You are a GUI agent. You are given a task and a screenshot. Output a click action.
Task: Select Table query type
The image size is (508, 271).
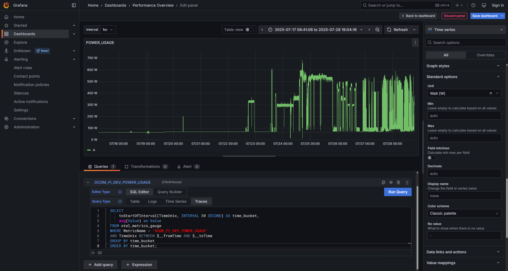[135, 201]
